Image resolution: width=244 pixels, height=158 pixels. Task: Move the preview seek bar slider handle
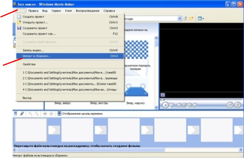pos(162,100)
